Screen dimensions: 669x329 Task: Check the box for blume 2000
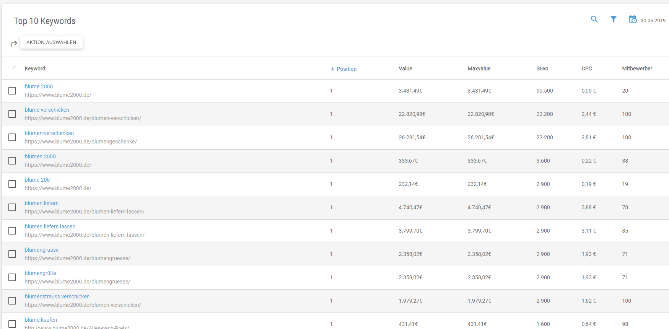(12, 91)
